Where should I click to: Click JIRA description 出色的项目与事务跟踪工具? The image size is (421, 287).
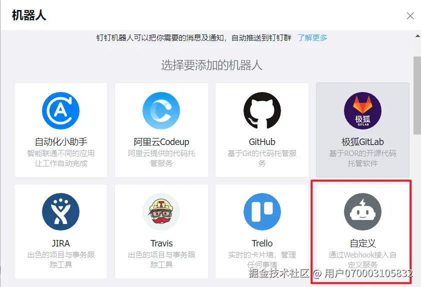[61, 259]
